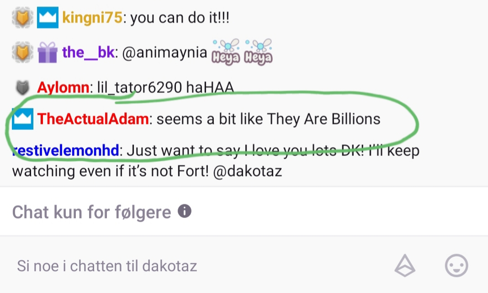The width and height of the screenshot is (488, 293).
Task: Open kingni75's user profile
Action: pos(92,18)
